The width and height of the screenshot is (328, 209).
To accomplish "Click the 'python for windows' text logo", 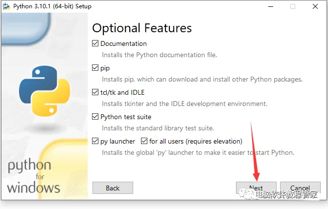I will point(33,177).
